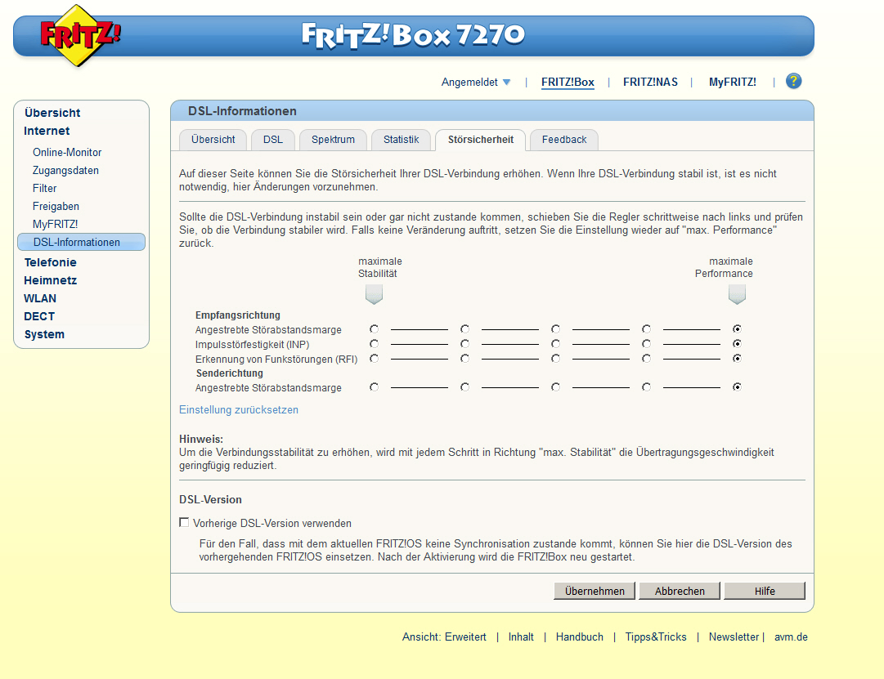Click Ansicht: Erweitert footer link

pos(444,637)
